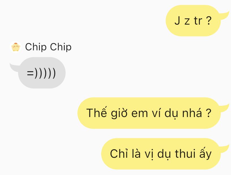Screen dimensions: 231x175
Task: Click the word "ấy" in last message
Action: click(x=206, y=154)
